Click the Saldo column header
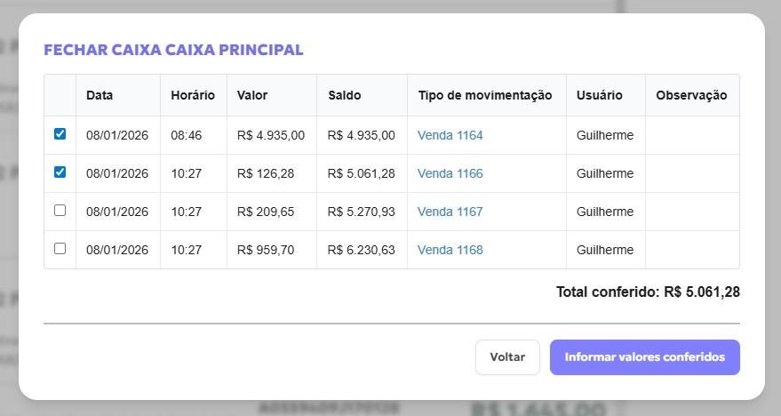781x416 pixels. 345,95
